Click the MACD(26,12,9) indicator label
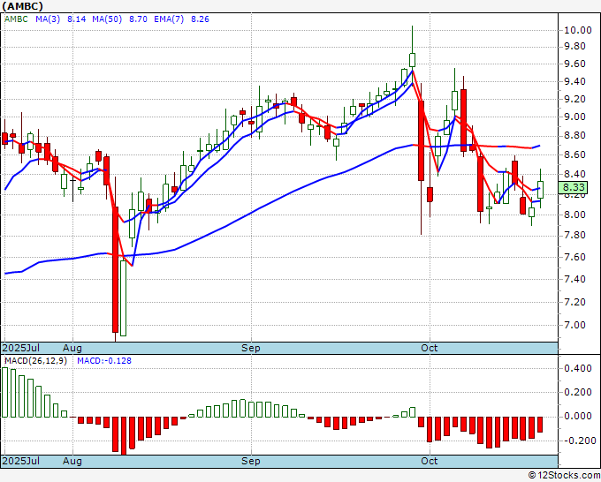The width and height of the screenshot is (601, 482). (35, 361)
